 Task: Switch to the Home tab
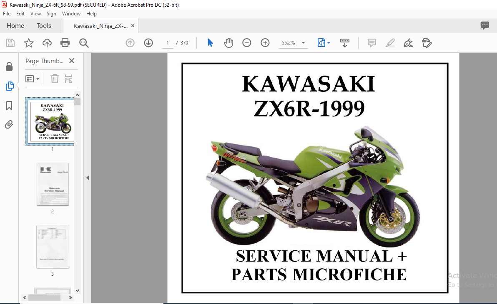click(x=15, y=26)
